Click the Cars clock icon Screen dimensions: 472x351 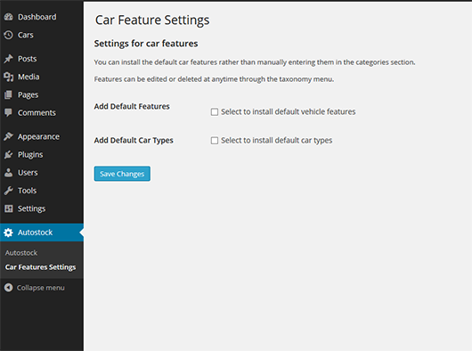(8, 35)
